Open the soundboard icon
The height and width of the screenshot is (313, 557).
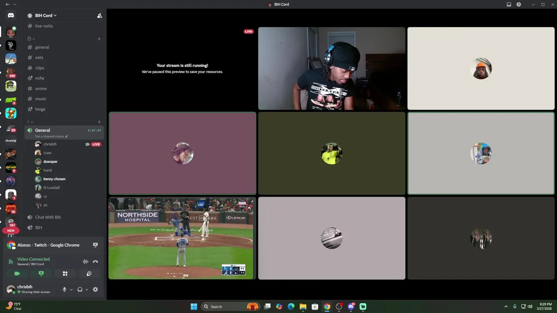click(89, 273)
